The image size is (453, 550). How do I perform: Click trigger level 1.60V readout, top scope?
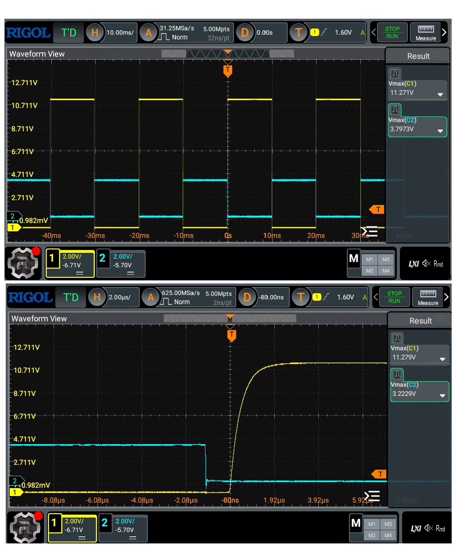343,32
